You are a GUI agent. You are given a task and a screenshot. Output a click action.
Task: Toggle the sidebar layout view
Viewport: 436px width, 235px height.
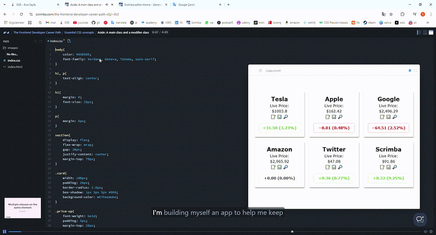click(x=420, y=32)
